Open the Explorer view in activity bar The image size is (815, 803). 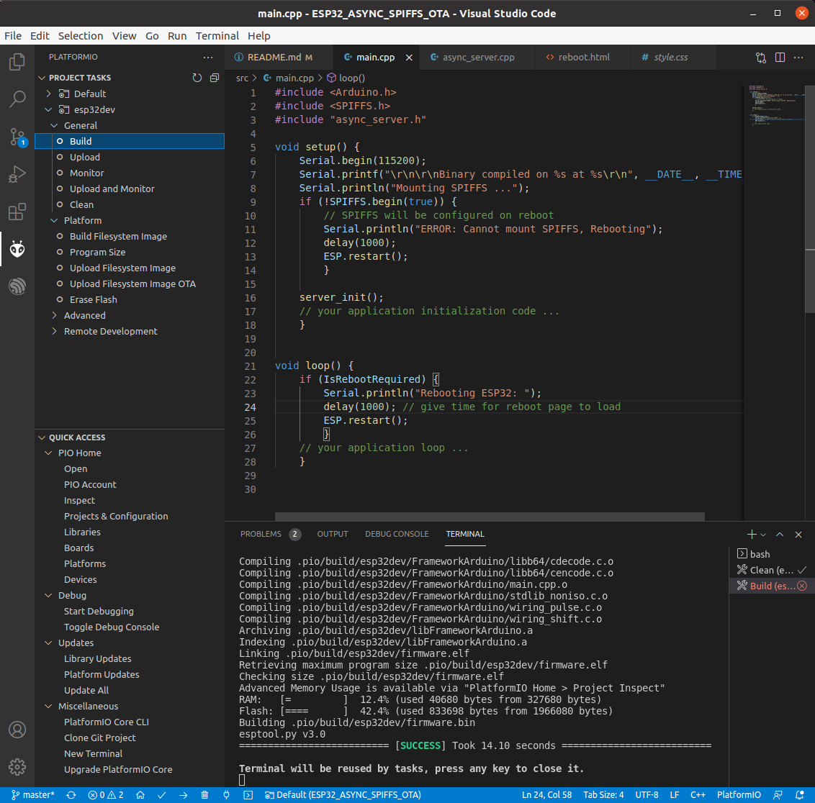17,62
